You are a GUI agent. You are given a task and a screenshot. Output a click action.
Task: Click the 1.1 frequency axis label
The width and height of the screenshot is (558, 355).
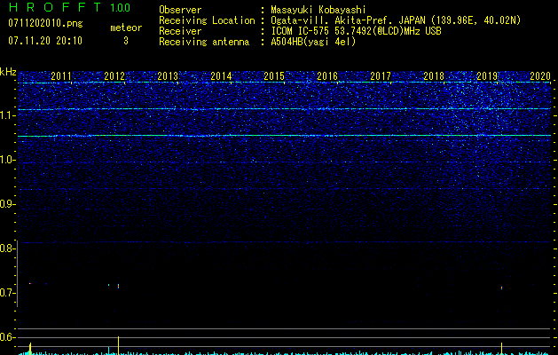[7, 115]
